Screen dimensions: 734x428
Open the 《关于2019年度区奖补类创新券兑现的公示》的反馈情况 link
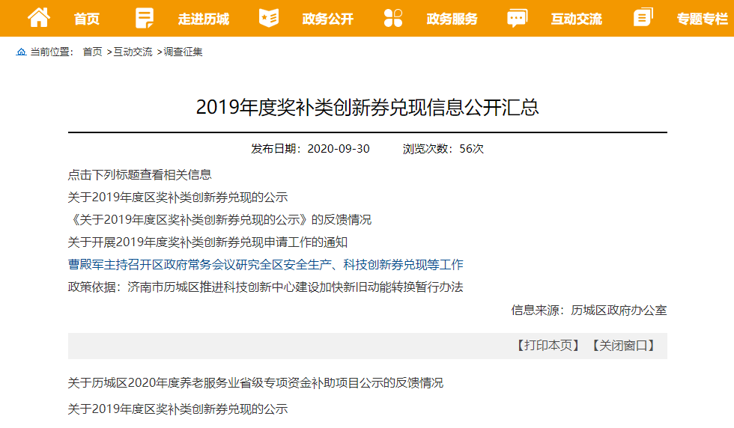coord(219,220)
